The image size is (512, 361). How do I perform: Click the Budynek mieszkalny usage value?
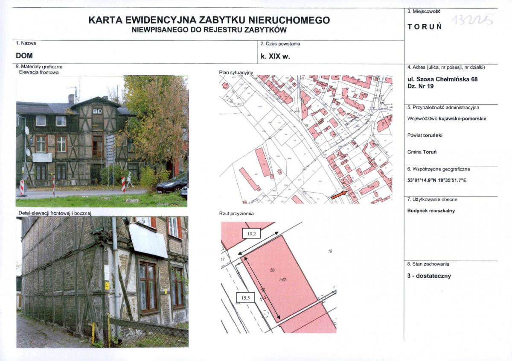(x=431, y=211)
